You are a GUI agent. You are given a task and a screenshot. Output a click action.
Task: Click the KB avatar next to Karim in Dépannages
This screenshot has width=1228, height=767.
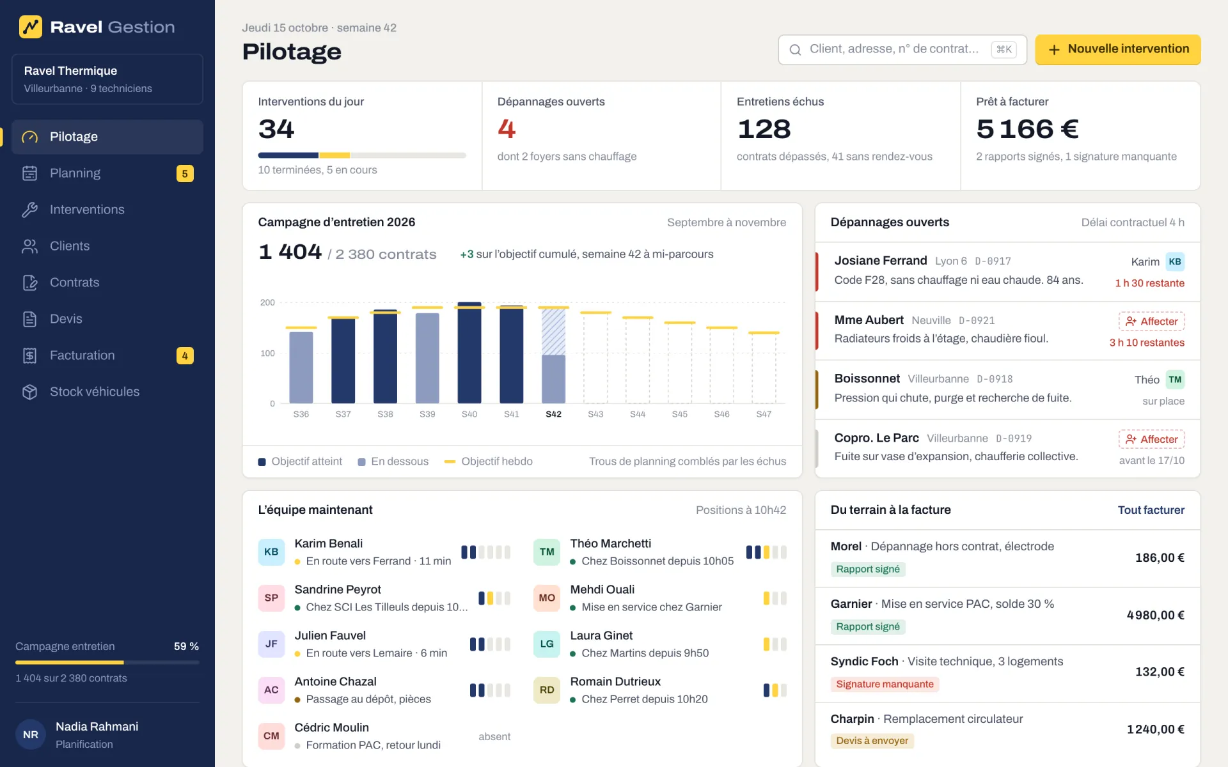coord(1175,261)
